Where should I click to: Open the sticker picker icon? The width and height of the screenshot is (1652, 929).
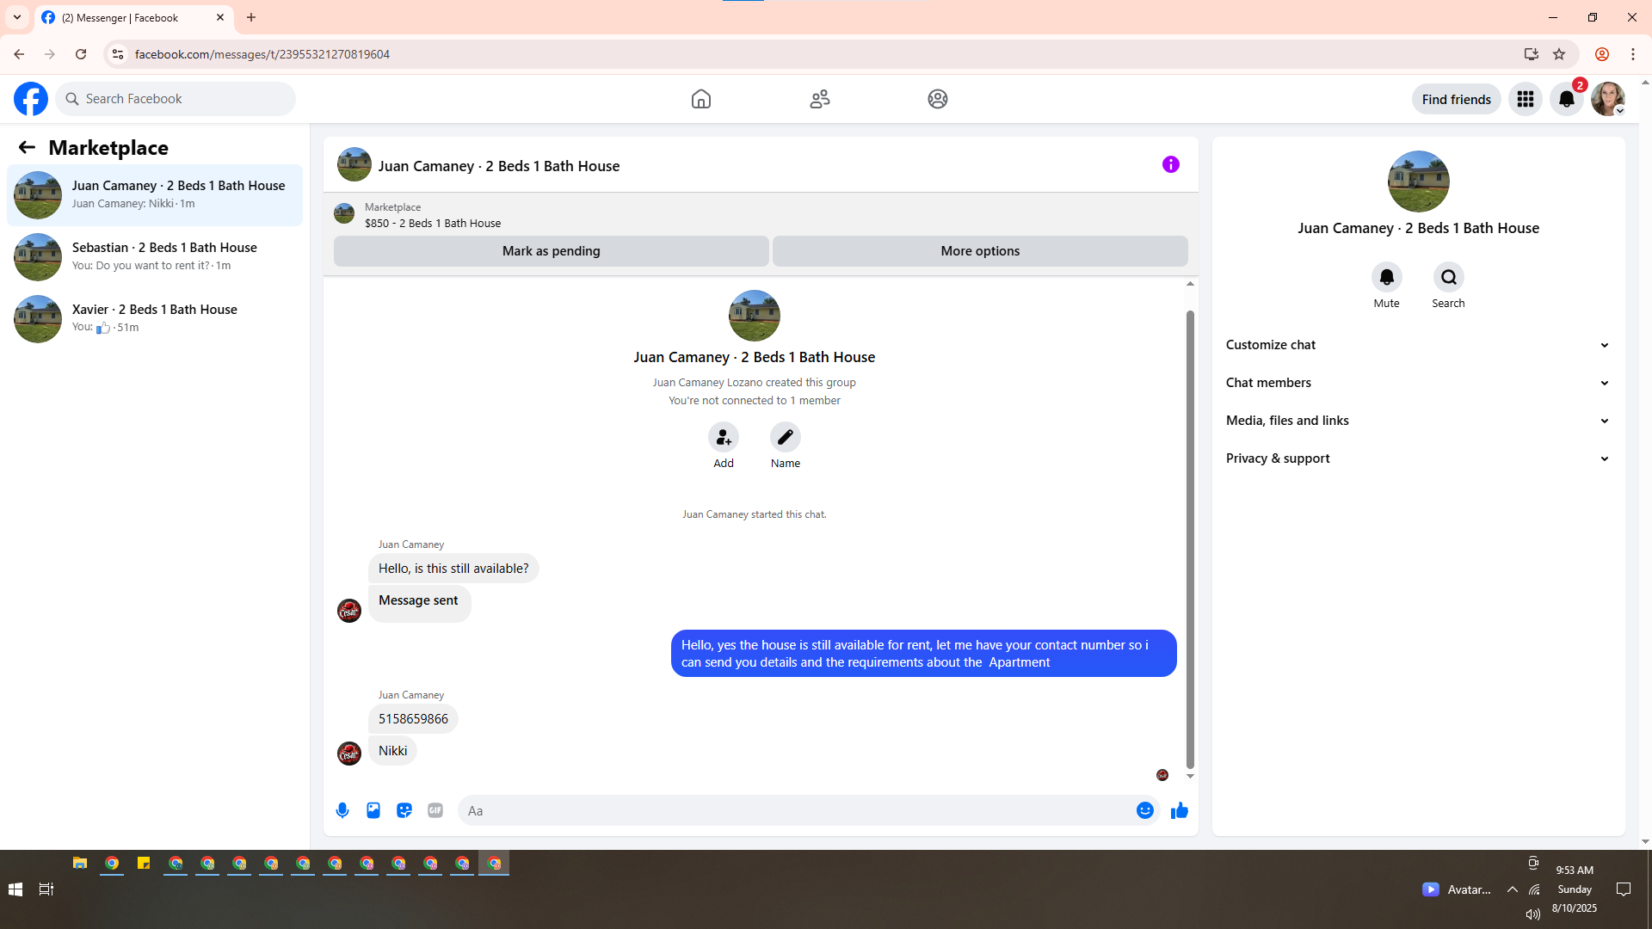tap(404, 810)
